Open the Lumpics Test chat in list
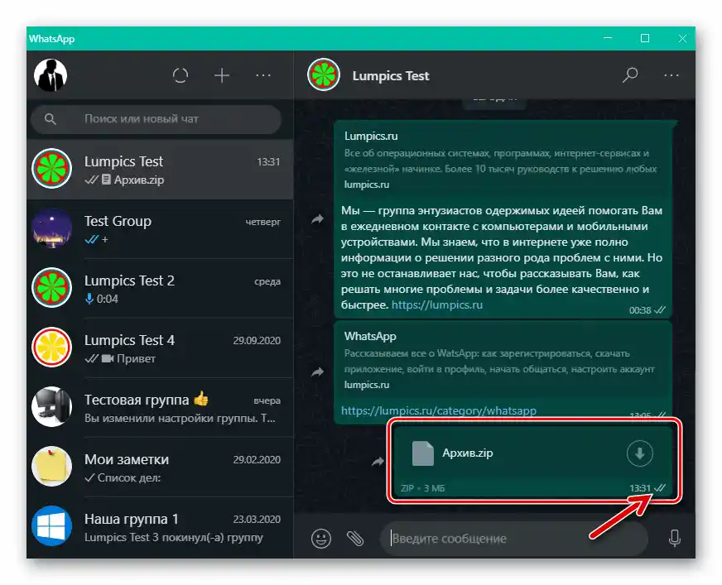722x585 pixels. [160, 170]
